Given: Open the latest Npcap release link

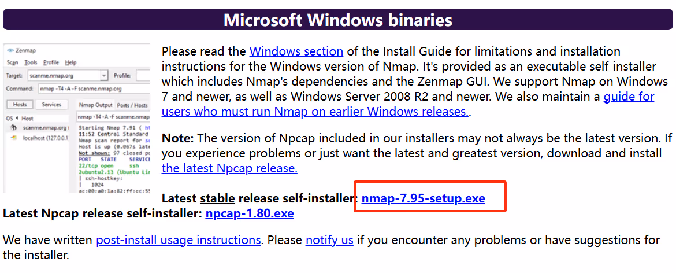Looking at the screenshot, I should pyautogui.click(x=229, y=168).
